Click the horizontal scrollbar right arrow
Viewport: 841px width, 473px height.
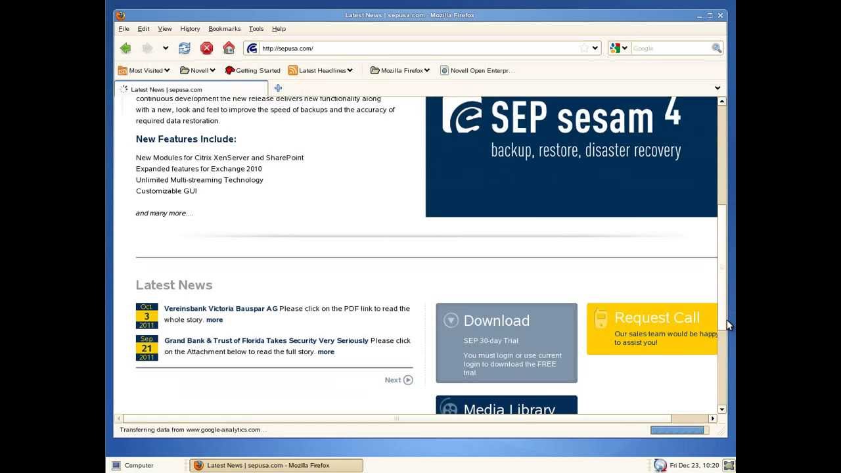click(712, 418)
